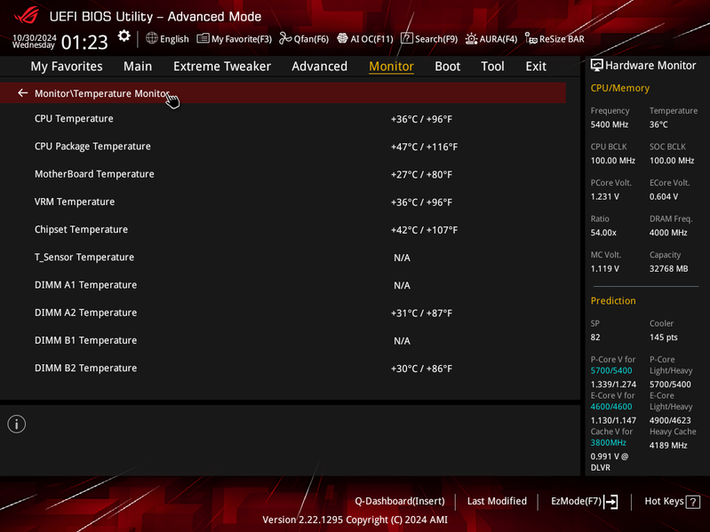Click the Last Modified button
710x532 pixels.
497,501
